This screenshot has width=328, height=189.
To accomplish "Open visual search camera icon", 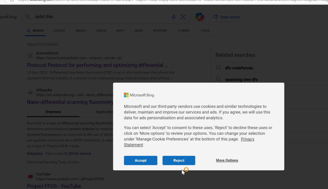I will click(183, 17).
